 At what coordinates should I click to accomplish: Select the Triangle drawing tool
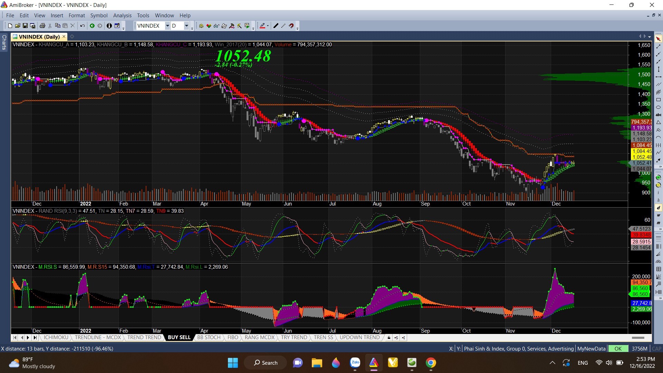659,122
